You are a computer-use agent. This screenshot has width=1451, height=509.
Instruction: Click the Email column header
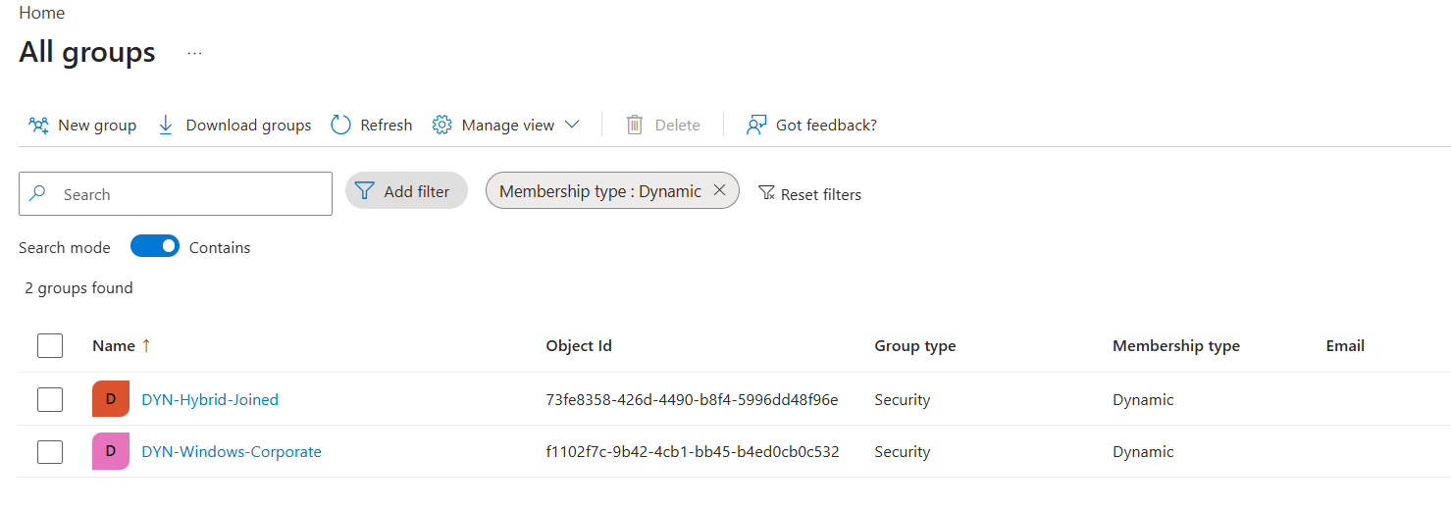pos(1345,345)
